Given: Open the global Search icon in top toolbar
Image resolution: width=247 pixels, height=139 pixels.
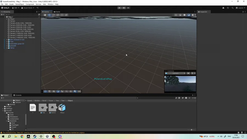Looking at the screenshot, I should coord(232,8).
